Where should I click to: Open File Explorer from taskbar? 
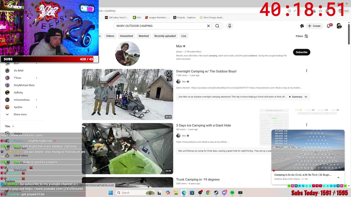coord(176,193)
